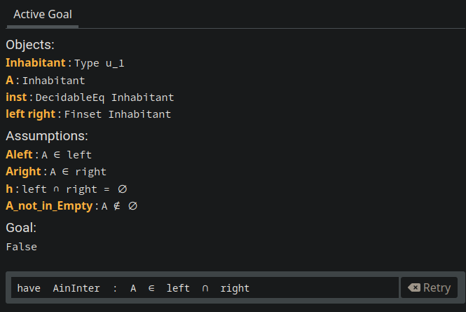Click DecidableEq Inhabitant type text

click(104, 97)
